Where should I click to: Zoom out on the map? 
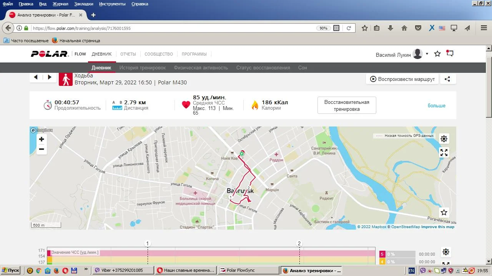(42, 149)
